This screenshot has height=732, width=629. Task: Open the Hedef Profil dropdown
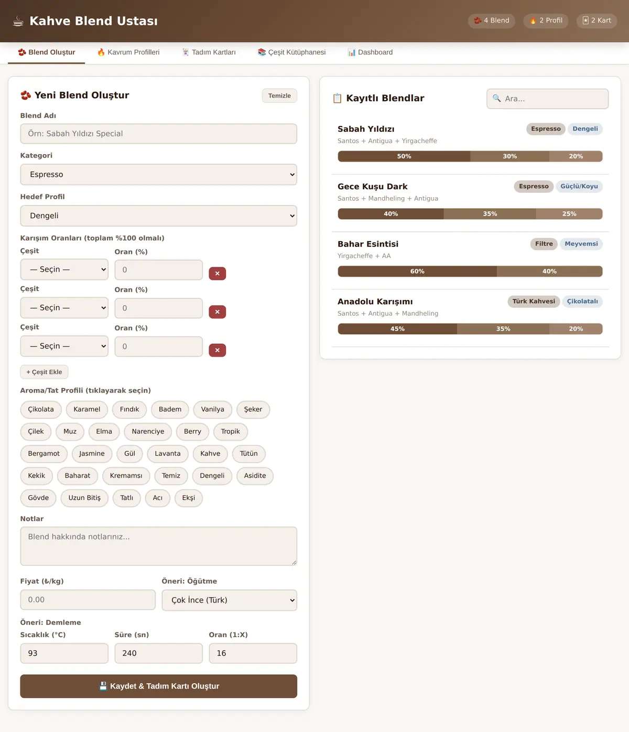159,216
